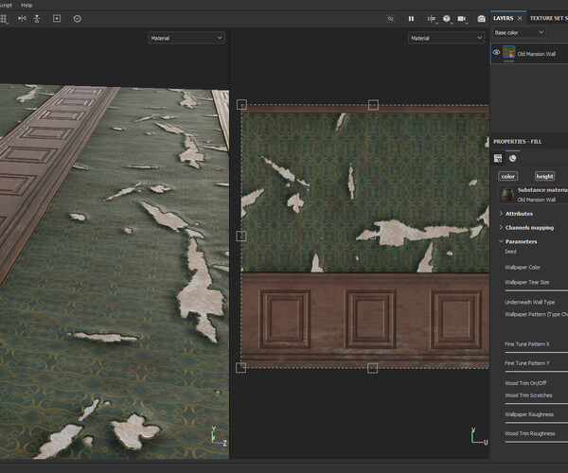Click the 3D viewport XYZ axis gizmo
Image resolution: width=568 pixels, height=473 pixels.
[x=219, y=436]
